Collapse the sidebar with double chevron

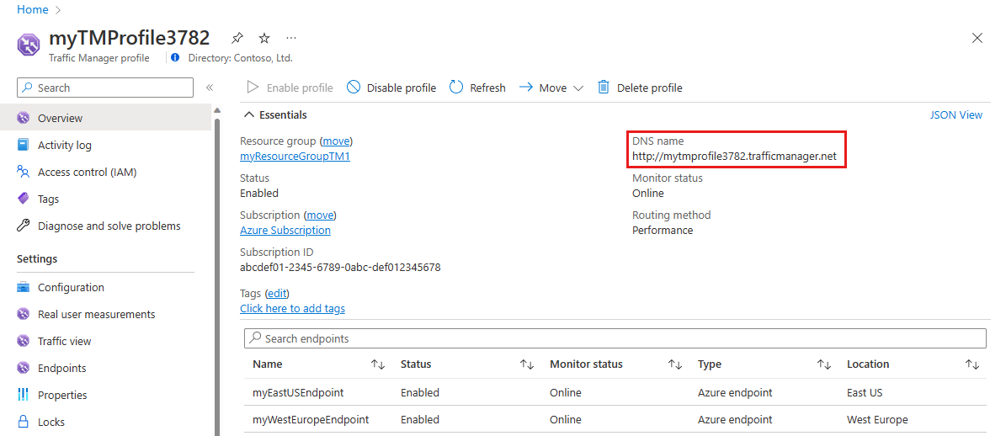click(209, 88)
